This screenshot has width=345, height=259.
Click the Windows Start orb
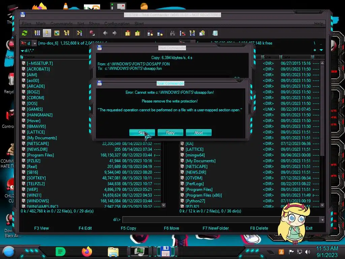(9, 252)
